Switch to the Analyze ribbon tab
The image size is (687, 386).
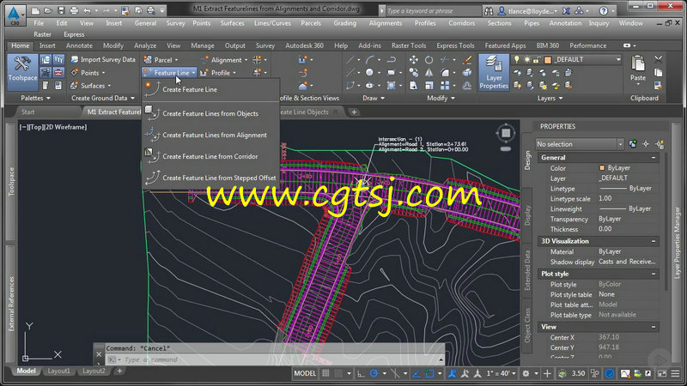145,45
